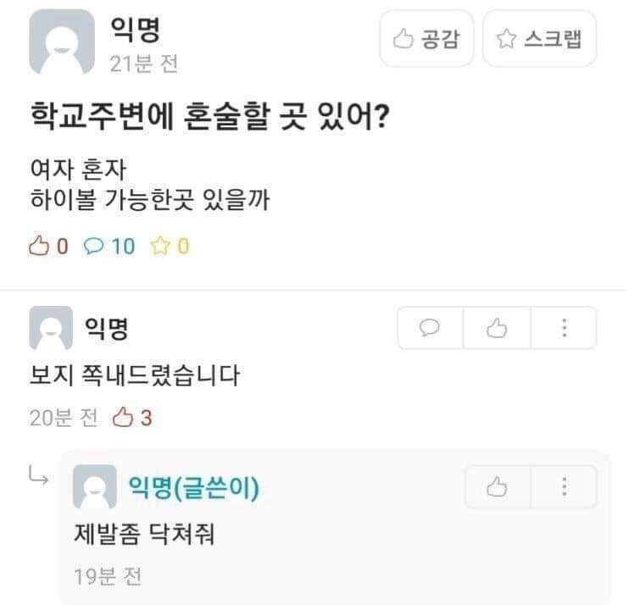This screenshot has width=640, height=605.
Task: Click the post's 21분 전 timestamp
Action: point(143,64)
